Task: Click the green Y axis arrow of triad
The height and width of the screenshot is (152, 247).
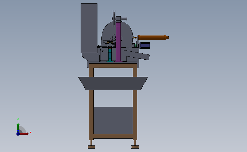Action: [18, 128]
